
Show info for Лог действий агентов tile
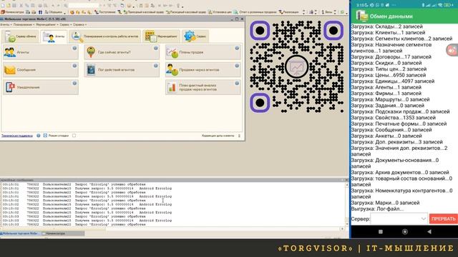click(156, 66)
